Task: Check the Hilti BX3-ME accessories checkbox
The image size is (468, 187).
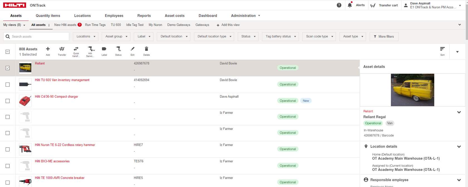Action: 8,166
